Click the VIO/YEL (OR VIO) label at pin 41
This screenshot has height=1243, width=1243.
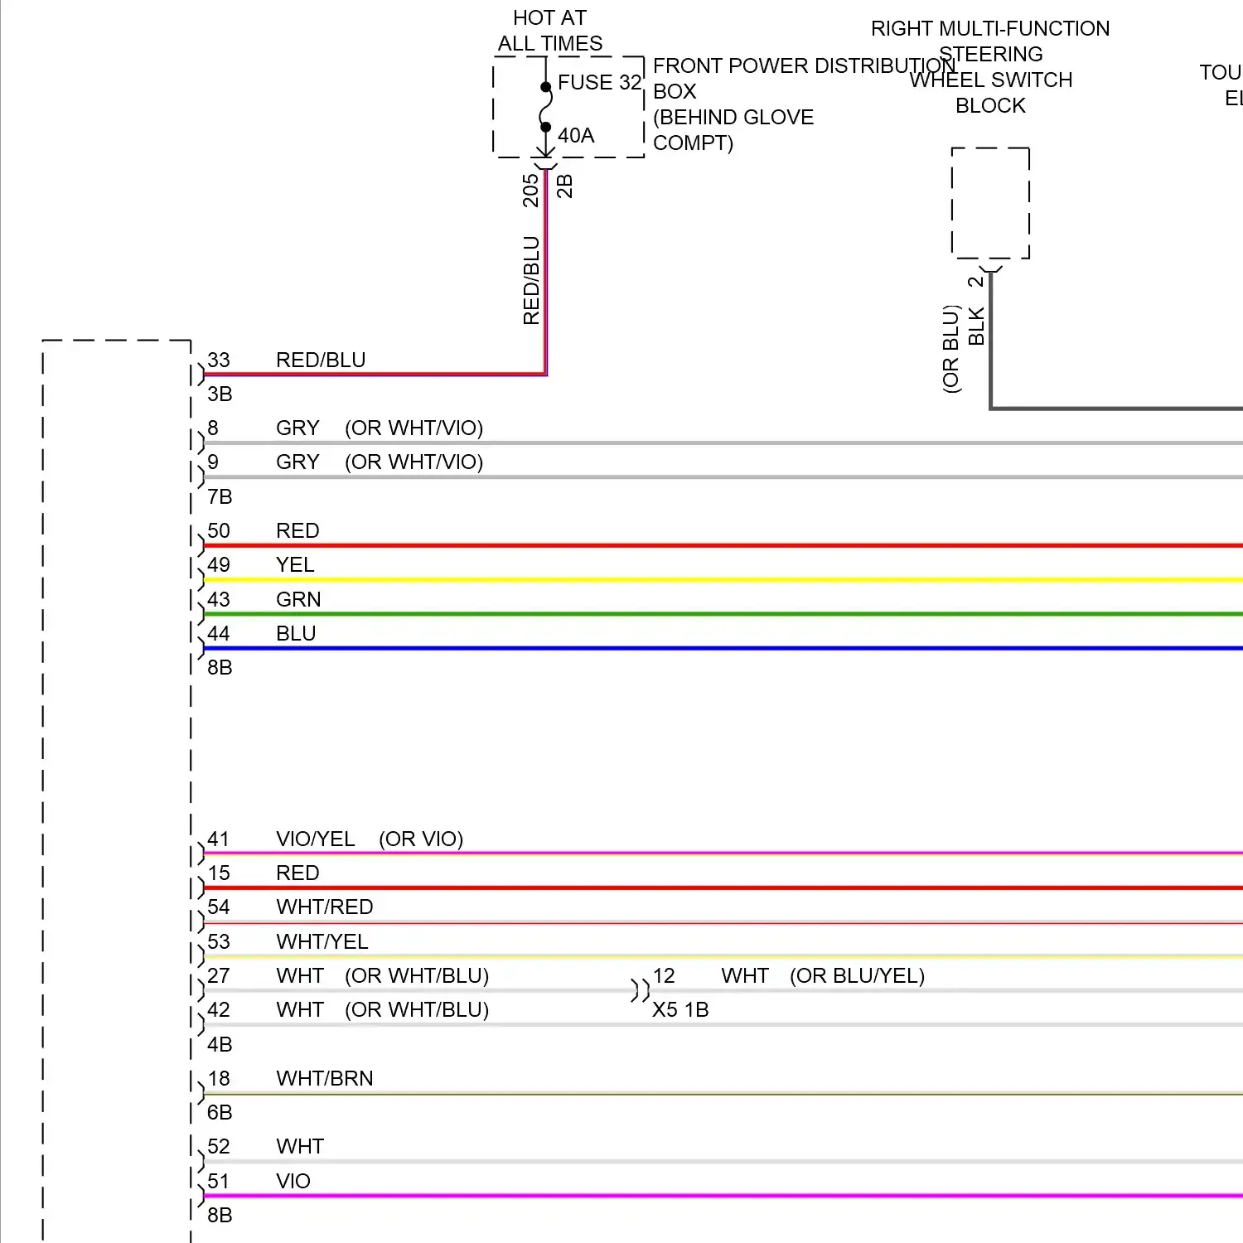pos(369,839)
